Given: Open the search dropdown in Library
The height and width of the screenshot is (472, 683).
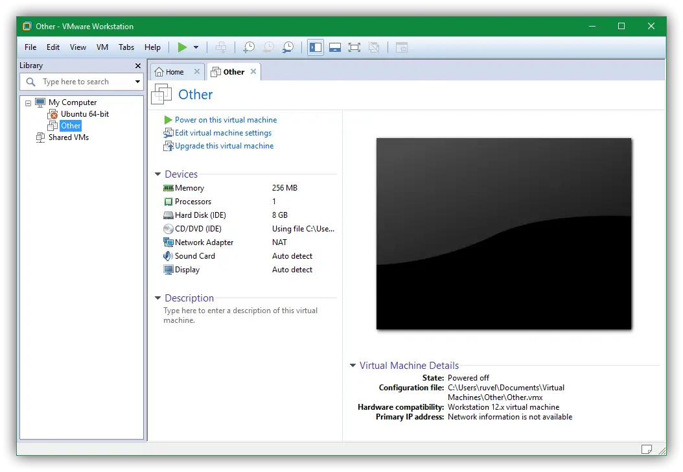Looking at the screenshot, I should (137, 82).
